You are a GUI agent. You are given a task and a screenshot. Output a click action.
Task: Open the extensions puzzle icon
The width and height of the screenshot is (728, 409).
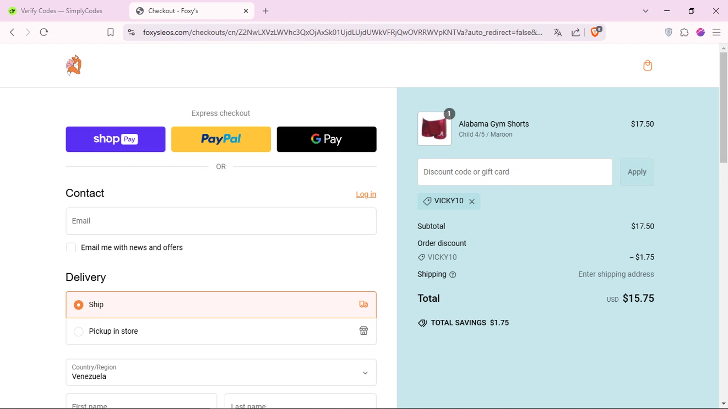click(x=684, y=33)
